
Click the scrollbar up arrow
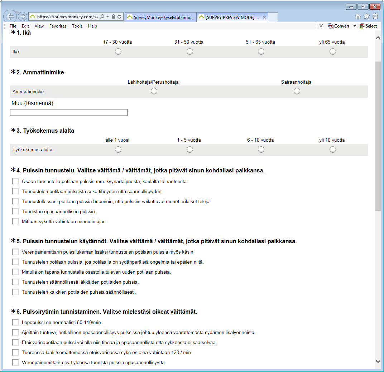click(378, 38)
